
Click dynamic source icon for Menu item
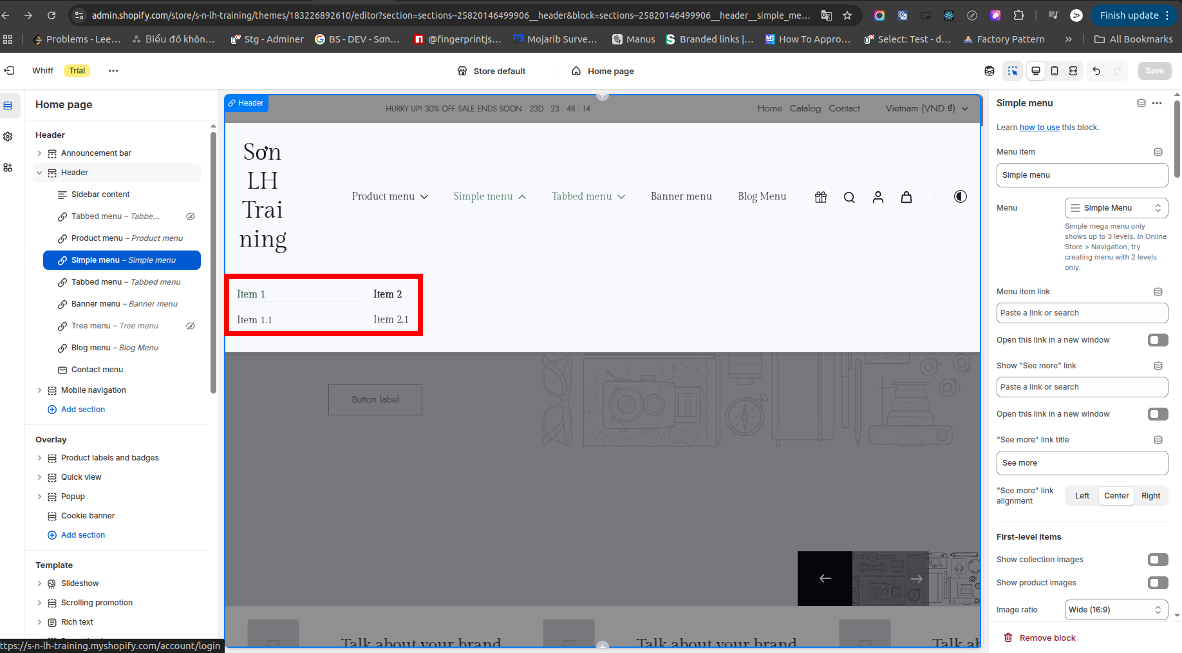click(1158, 152)
